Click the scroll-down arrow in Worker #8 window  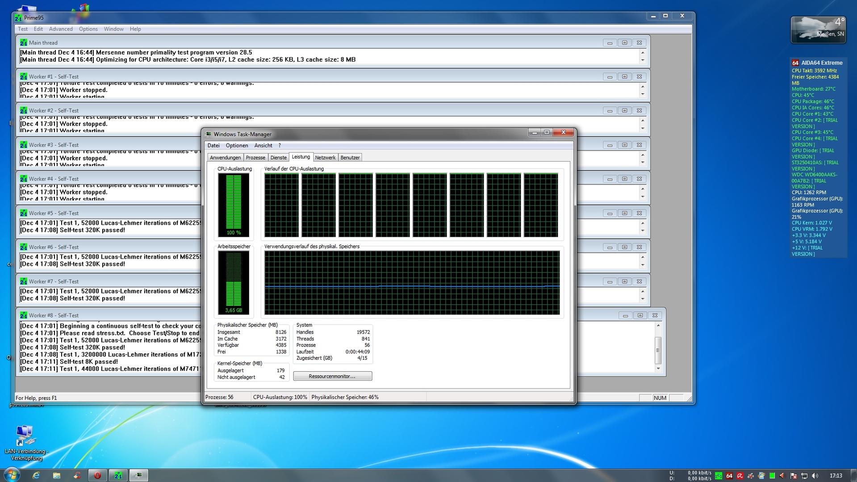point(658,369)
